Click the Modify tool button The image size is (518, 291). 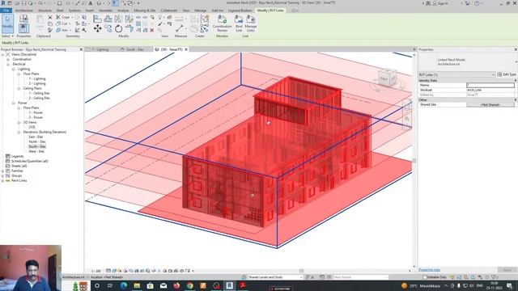pos(7,23)
